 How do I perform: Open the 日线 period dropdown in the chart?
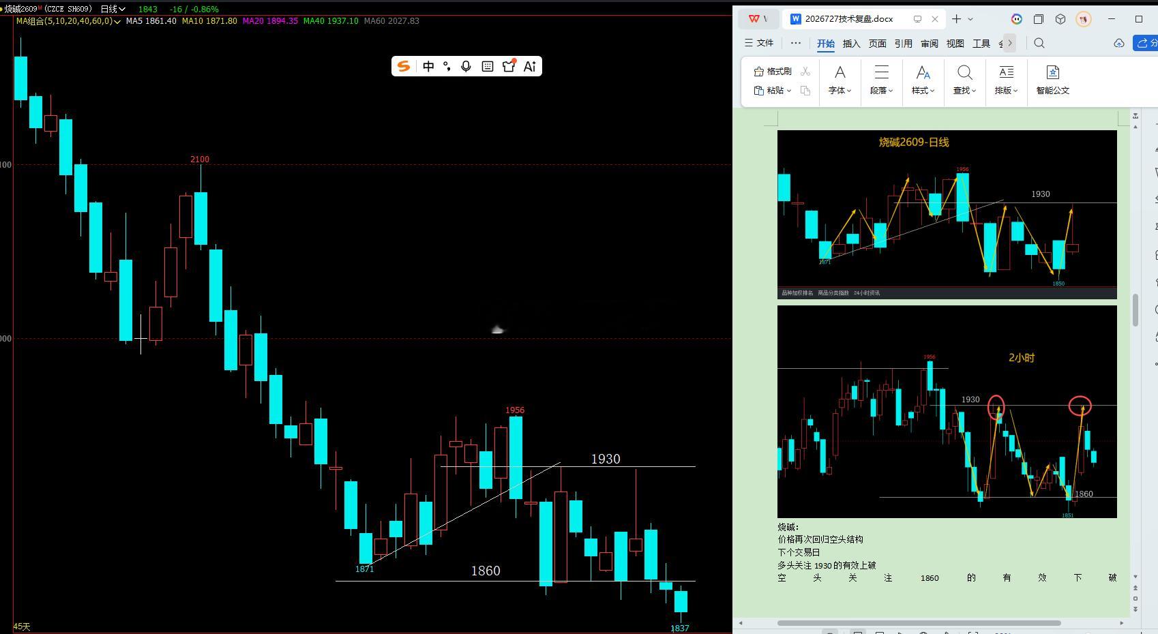[x=113, y=9]
